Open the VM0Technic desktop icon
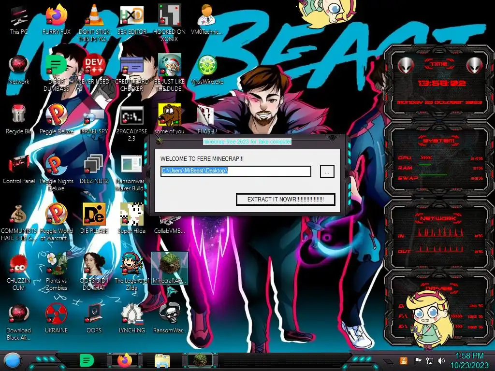This screenshot has width=495, height=371. 207,19
